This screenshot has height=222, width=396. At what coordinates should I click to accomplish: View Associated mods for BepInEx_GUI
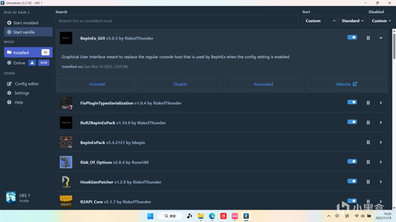(x=263, y=84)
